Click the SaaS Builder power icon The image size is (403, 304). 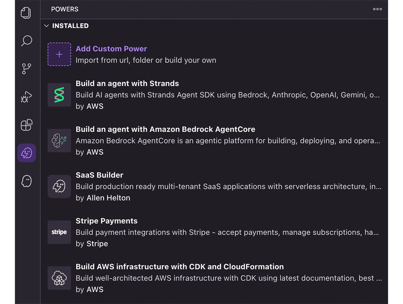(x=59, y=186)
